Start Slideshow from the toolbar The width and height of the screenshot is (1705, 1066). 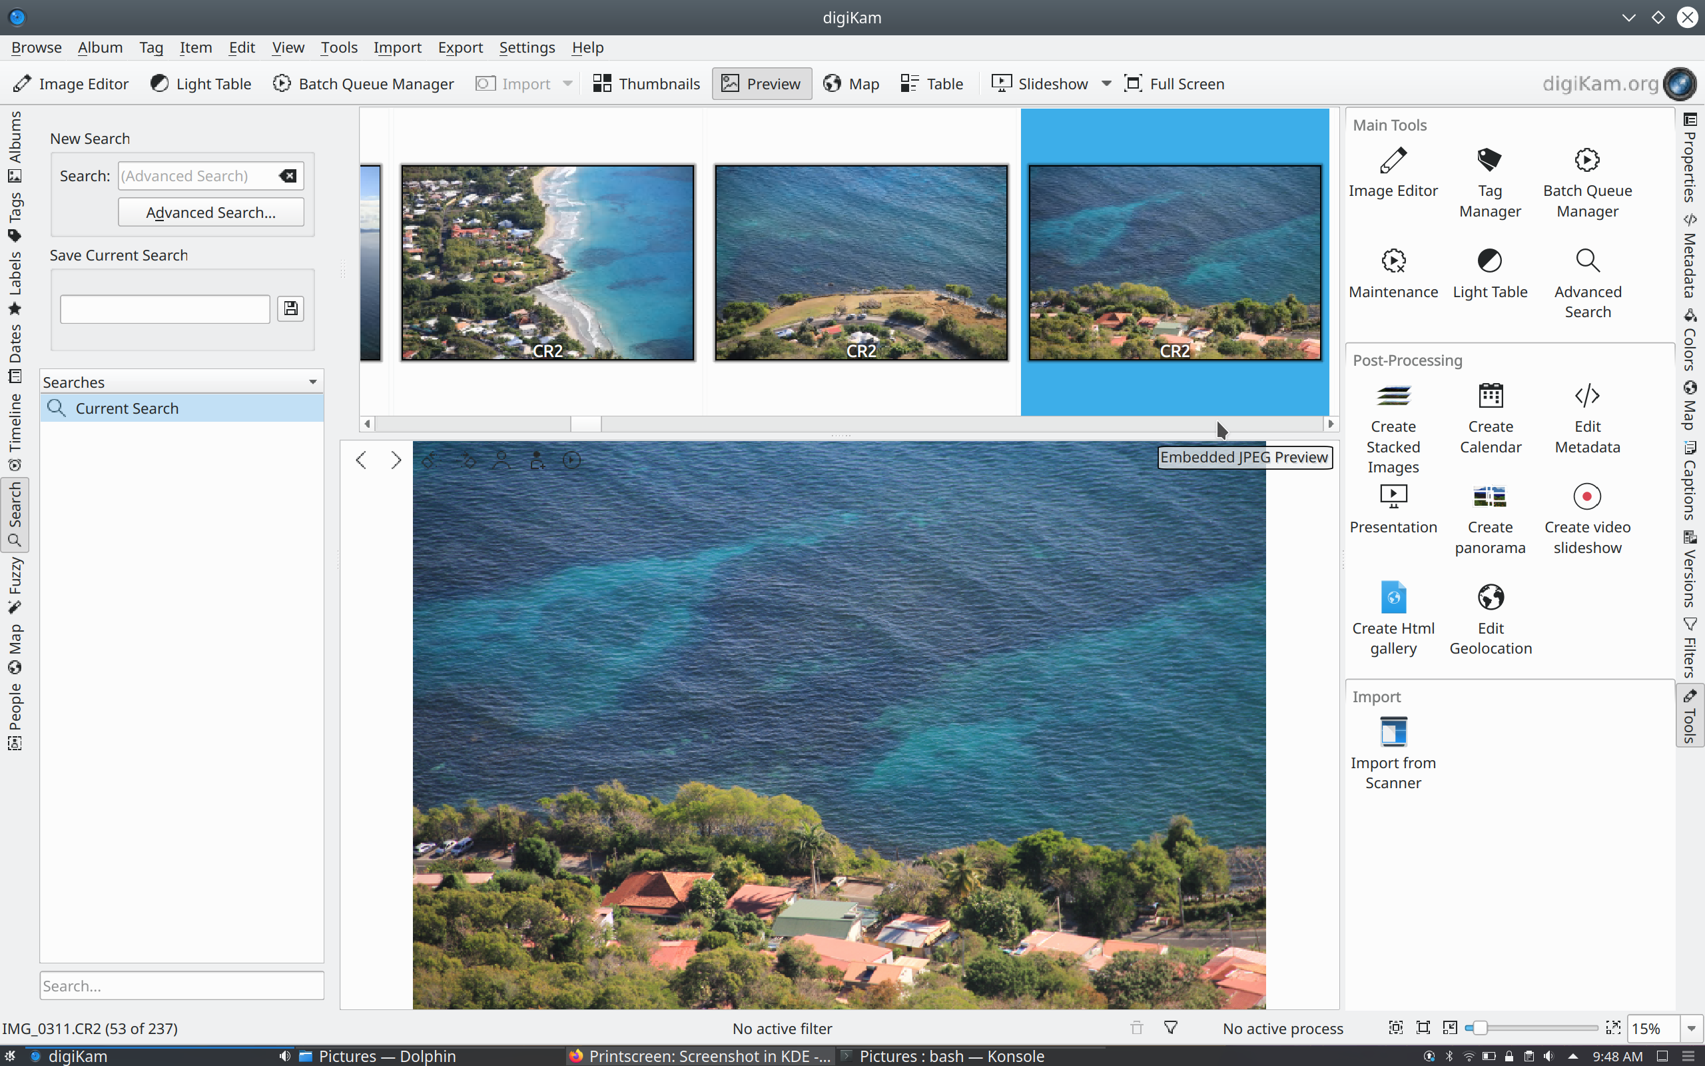(x=1040, y=84)
